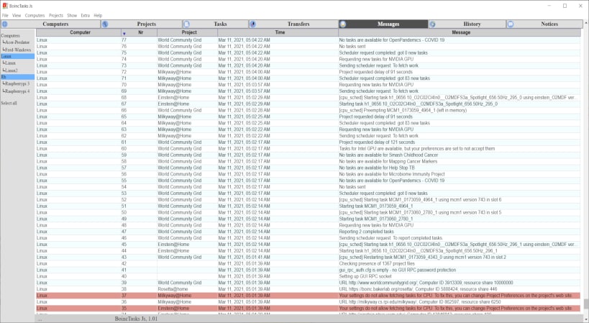Toggle the Nr column sort arrow

(124, 33)
